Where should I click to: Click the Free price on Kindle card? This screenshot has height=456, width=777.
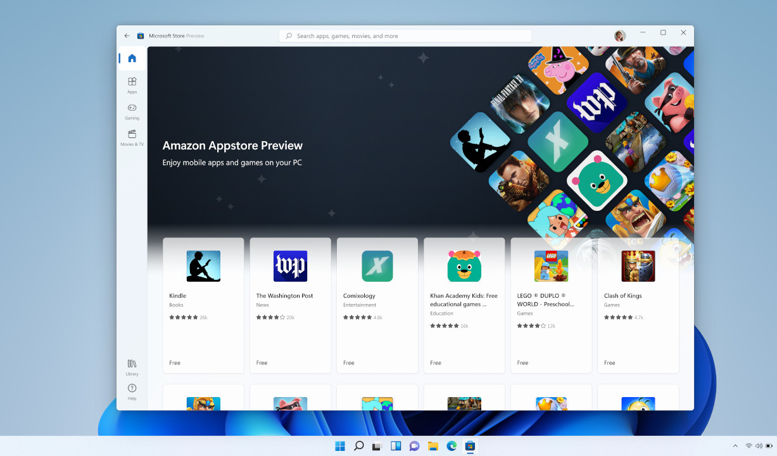(x=175, y=363)
